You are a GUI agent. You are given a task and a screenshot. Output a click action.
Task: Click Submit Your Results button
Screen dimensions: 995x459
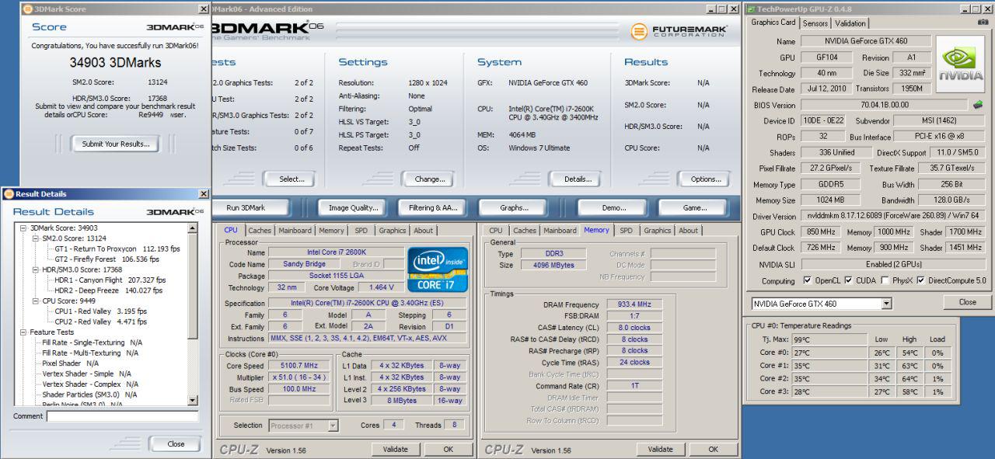click(116, 144)
